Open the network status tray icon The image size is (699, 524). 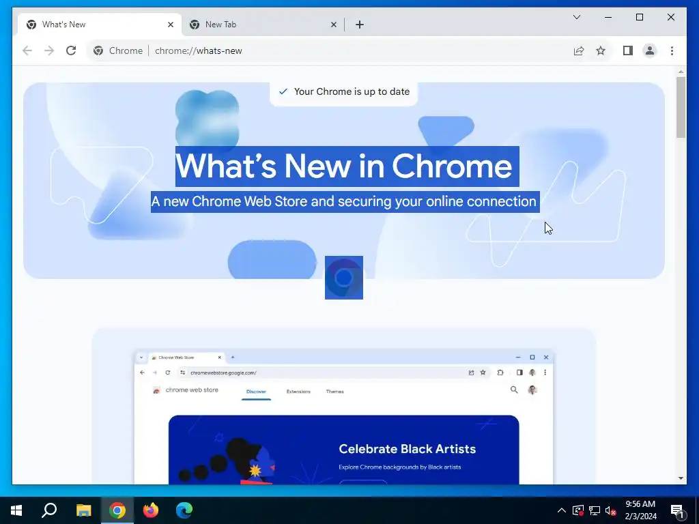(595, 510)
